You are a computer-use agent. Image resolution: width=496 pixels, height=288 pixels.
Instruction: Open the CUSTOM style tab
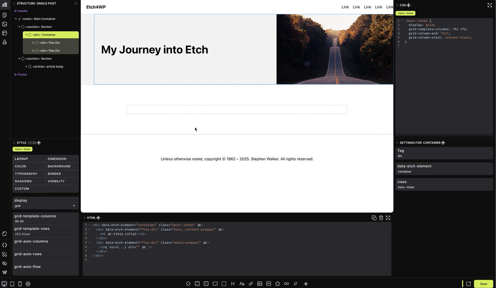(29, 189)
